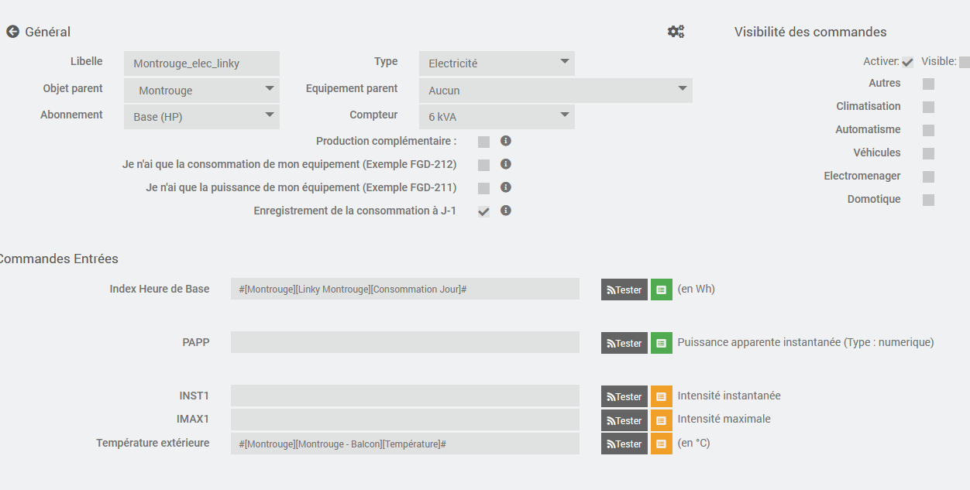Toggle the Activer checkbox
The width and height of the screenshot is (970, 490).
click(x=907, y=62)
